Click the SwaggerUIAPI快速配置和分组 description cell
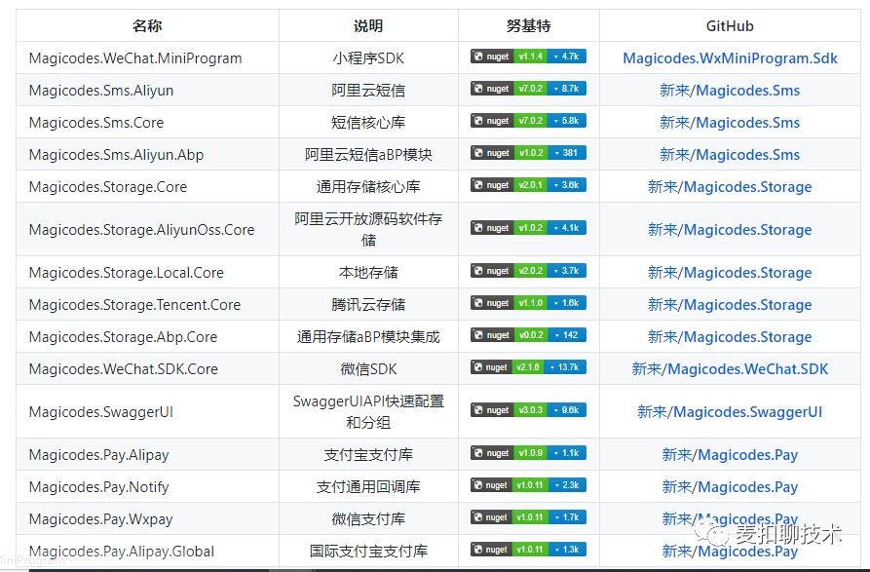 pyautogui.click(x=368, y=411)
